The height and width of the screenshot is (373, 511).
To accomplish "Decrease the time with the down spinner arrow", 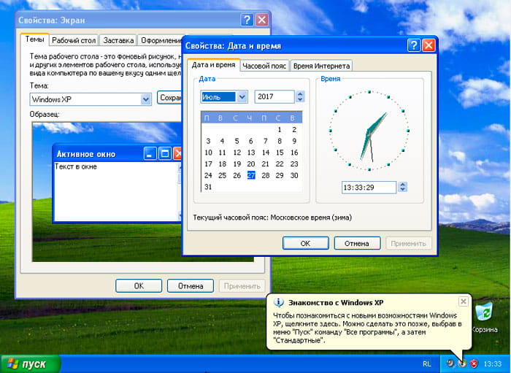I will click(x=403, y=190).
